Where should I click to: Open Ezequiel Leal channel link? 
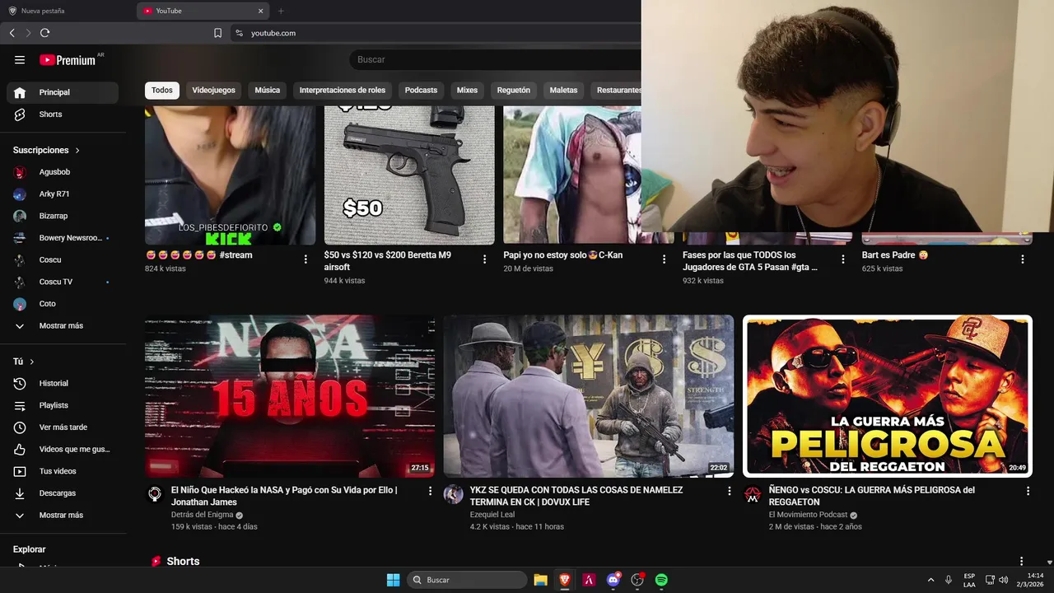click(x=492, y=515)
